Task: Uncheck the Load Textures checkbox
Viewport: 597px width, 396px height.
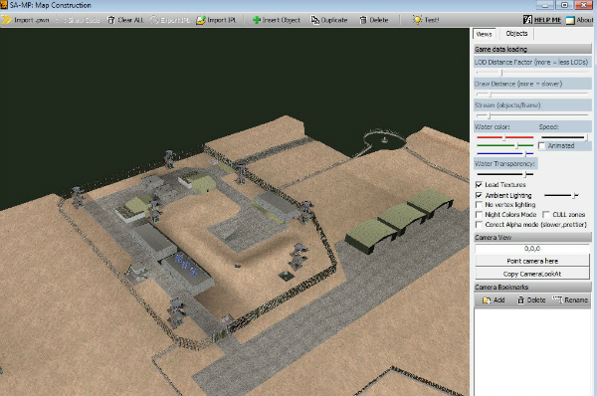Action: pyautogui.click(x=479, y=185)
